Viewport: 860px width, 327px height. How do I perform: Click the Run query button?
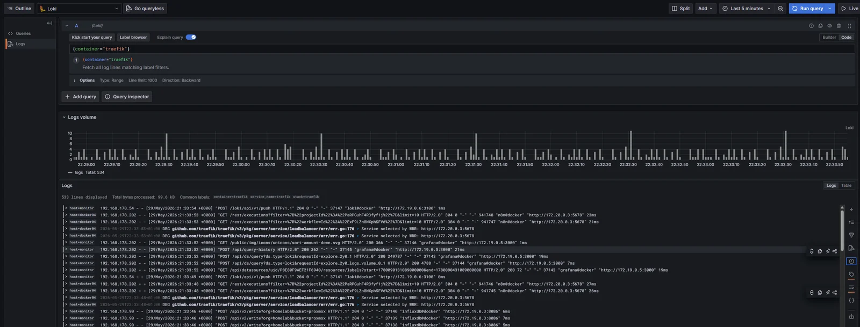click(807, 9)
